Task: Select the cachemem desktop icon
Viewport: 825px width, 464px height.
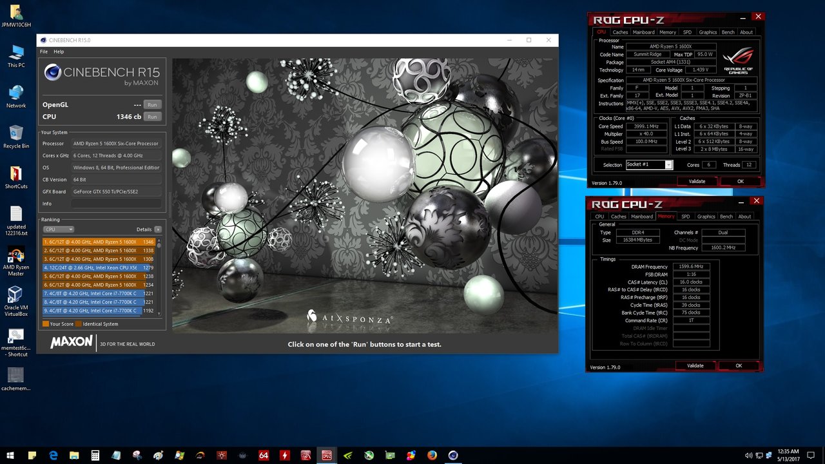Action: point(16,380)
